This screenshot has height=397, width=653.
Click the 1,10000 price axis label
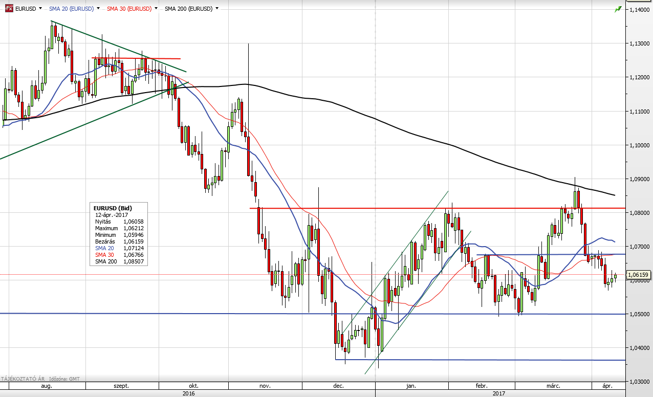(639, 145)
